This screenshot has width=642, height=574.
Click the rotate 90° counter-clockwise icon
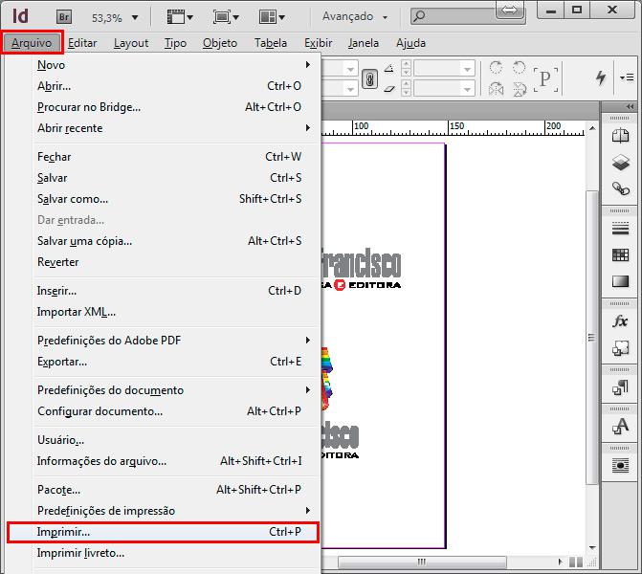(x=520, y=67)
